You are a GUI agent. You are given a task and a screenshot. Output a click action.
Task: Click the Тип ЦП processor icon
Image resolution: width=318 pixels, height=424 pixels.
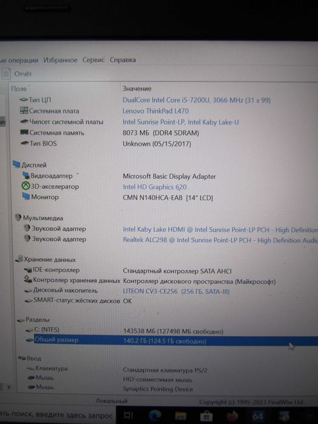[24, 100]
